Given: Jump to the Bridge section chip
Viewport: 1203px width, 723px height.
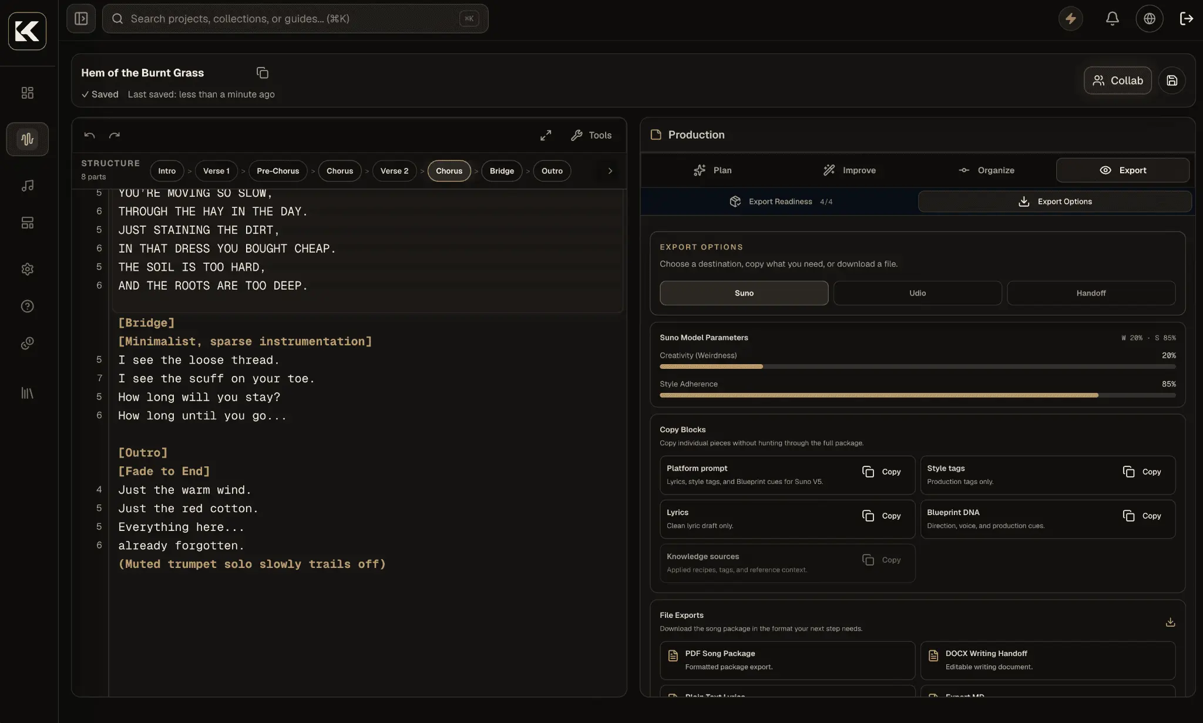Looking at the screenshot, I should click(502, 171).
